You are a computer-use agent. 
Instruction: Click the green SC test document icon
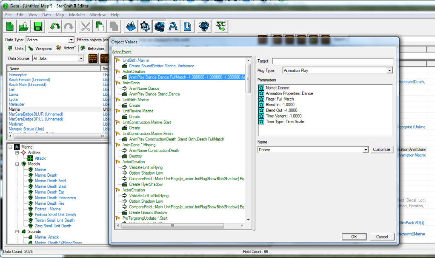pos(221,27)
